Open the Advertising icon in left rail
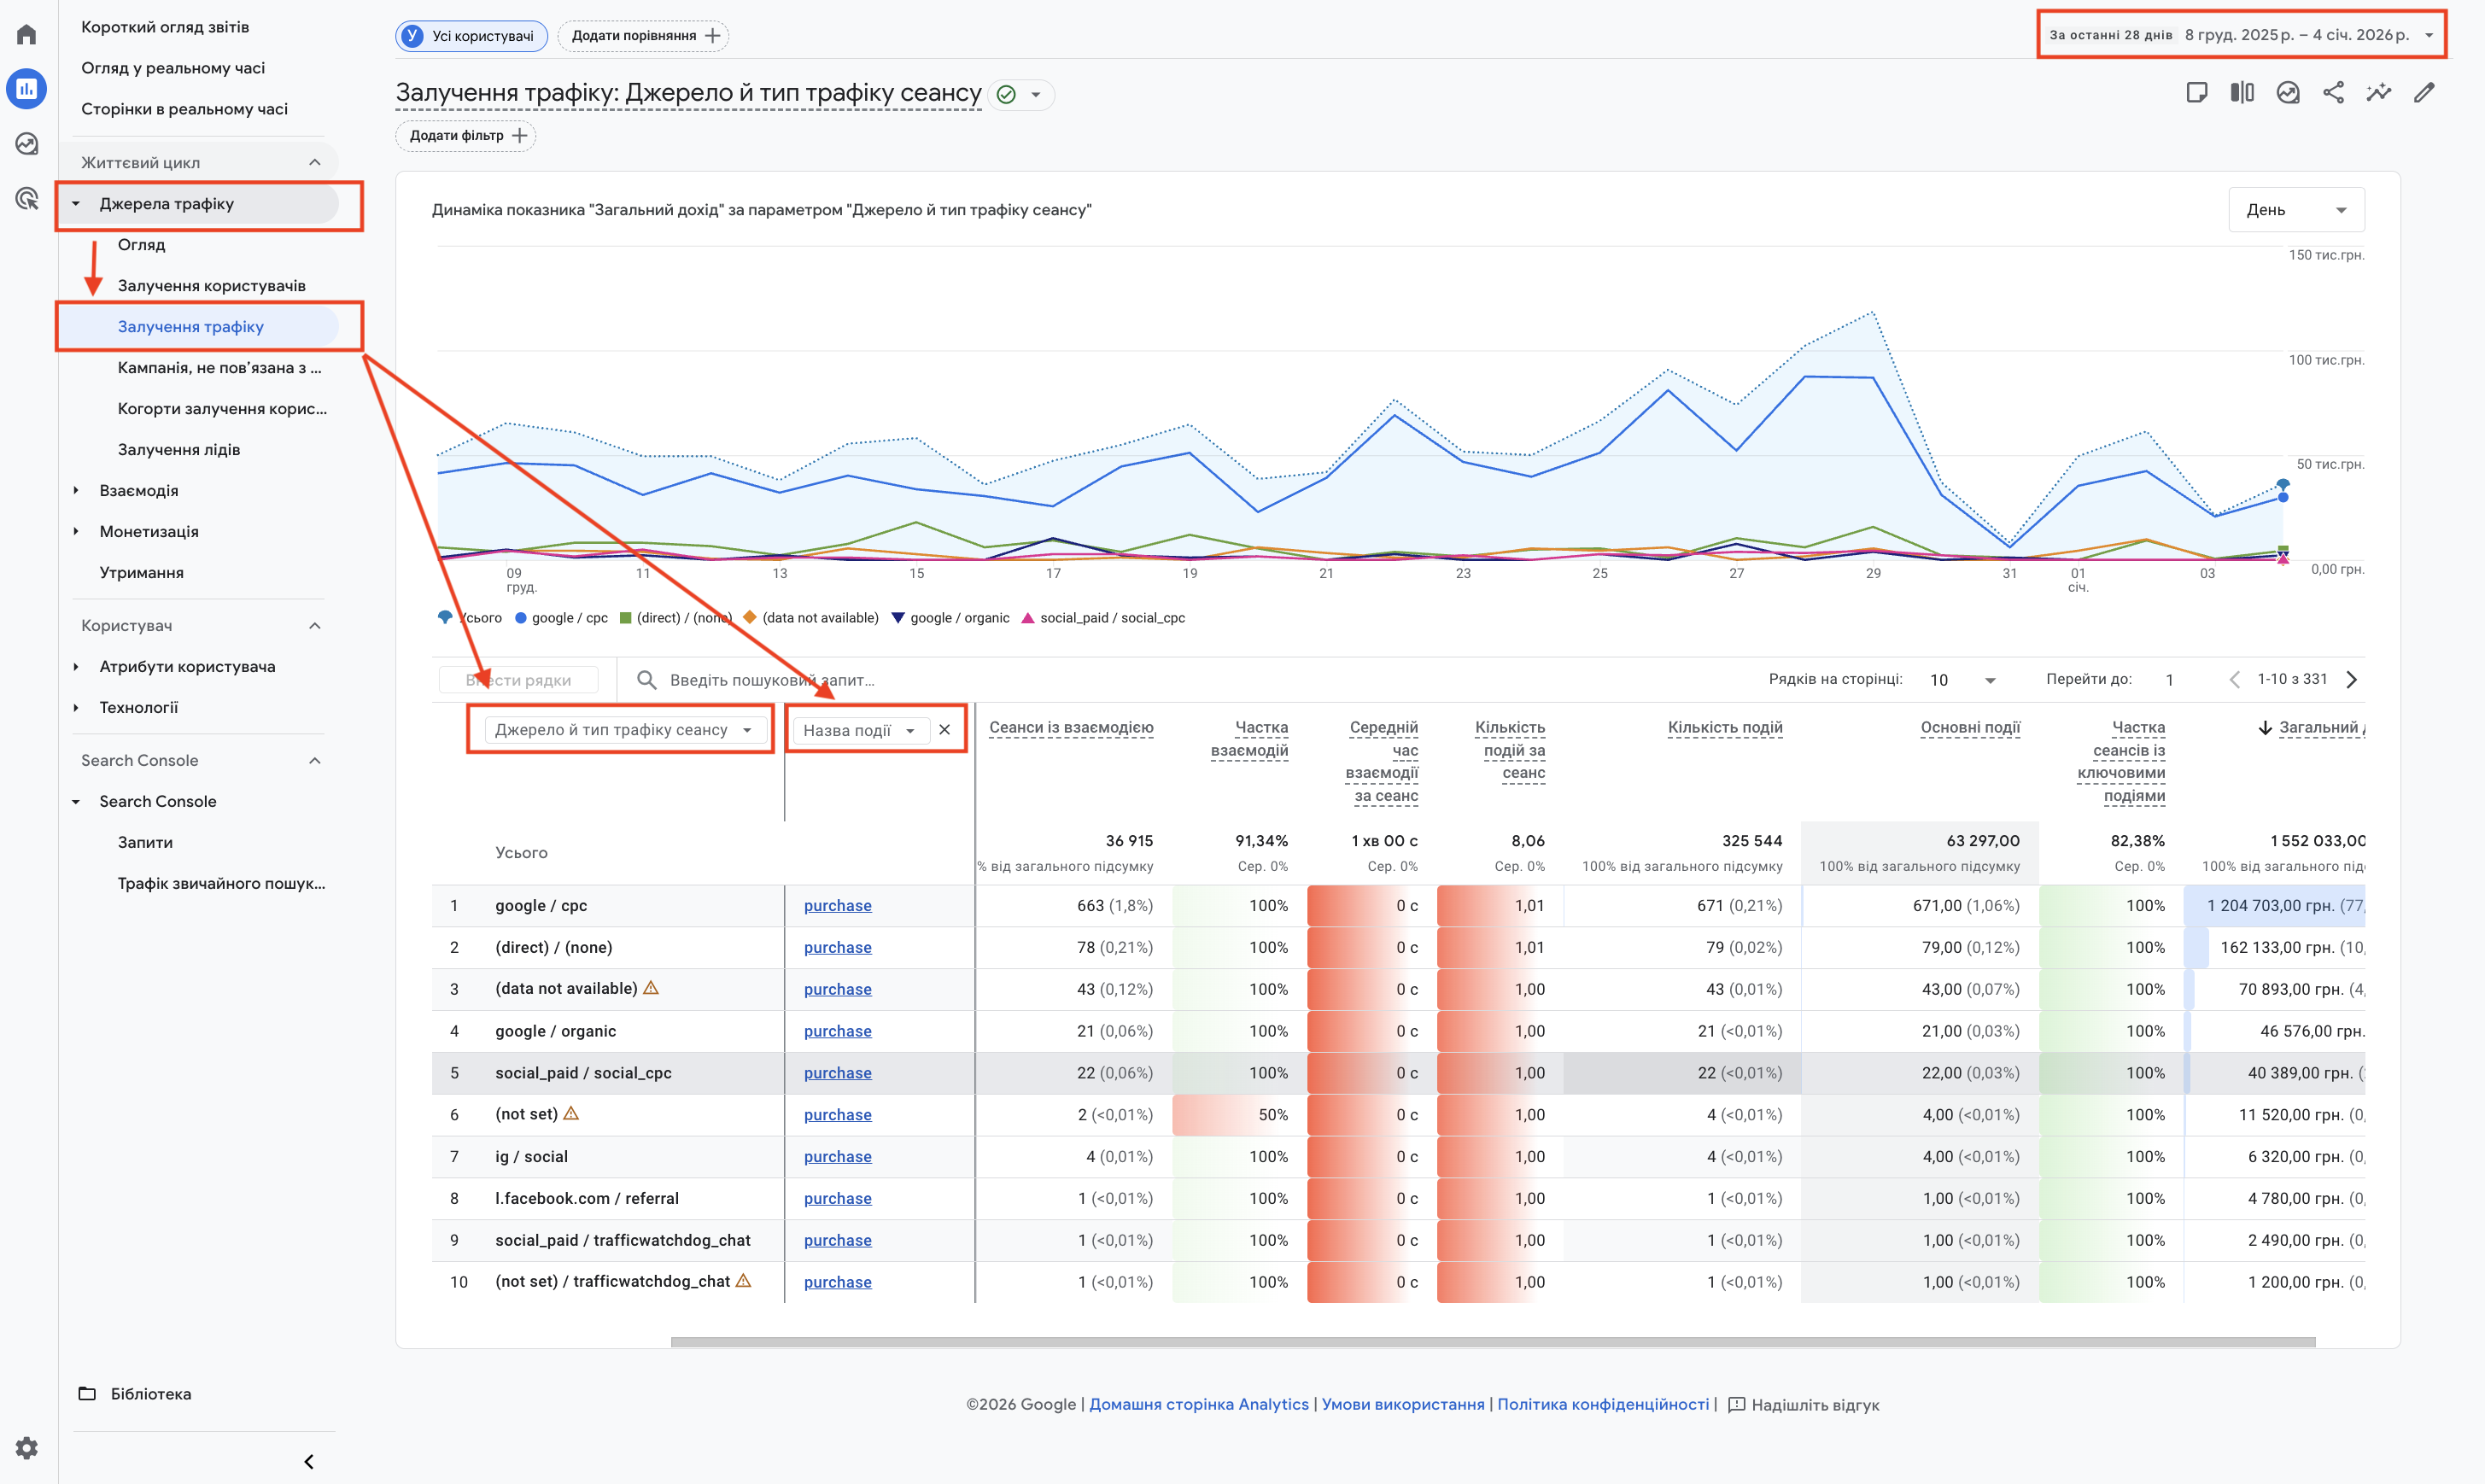This screenshot has height=1484, width=2485. pos(27,198)
